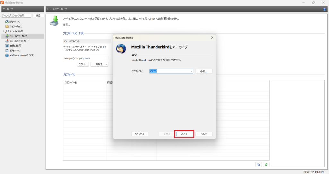The width and height of the screenshot is (329, 174).
Task: Click the info icon beside MailStore Home について
Action: click(x=7, y=55)
